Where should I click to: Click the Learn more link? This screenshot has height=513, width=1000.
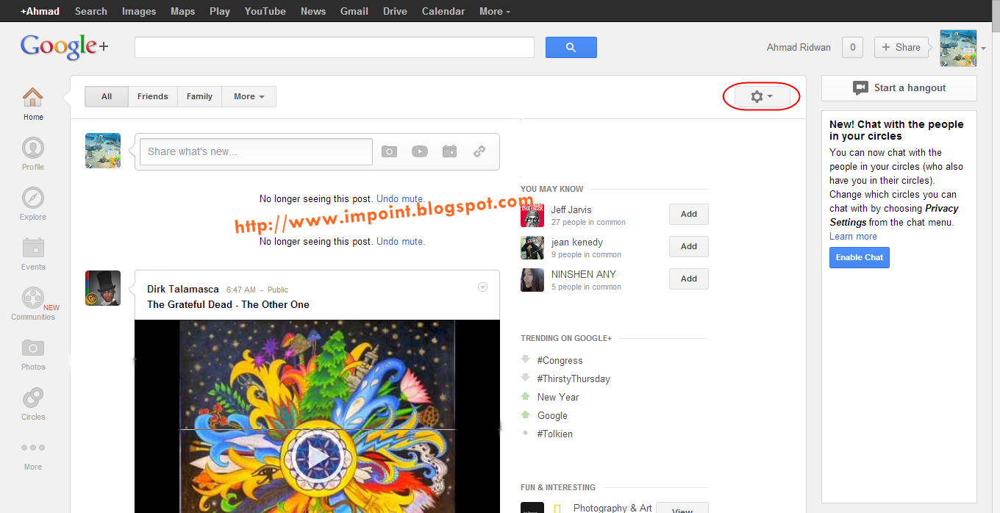tap(853, 236)
